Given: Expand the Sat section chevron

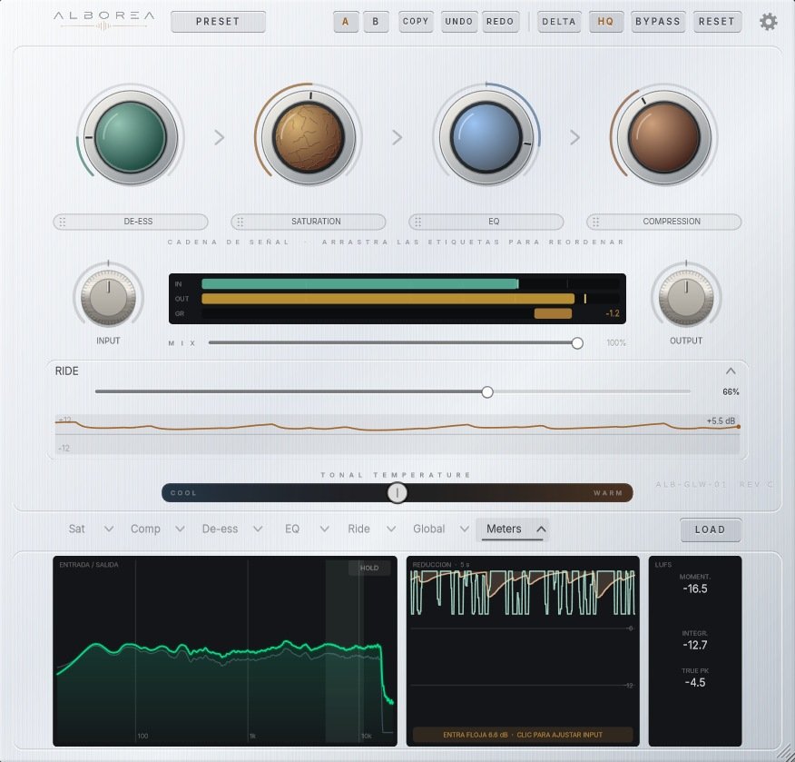Looking at the screenshot, I should coord(109,529).
